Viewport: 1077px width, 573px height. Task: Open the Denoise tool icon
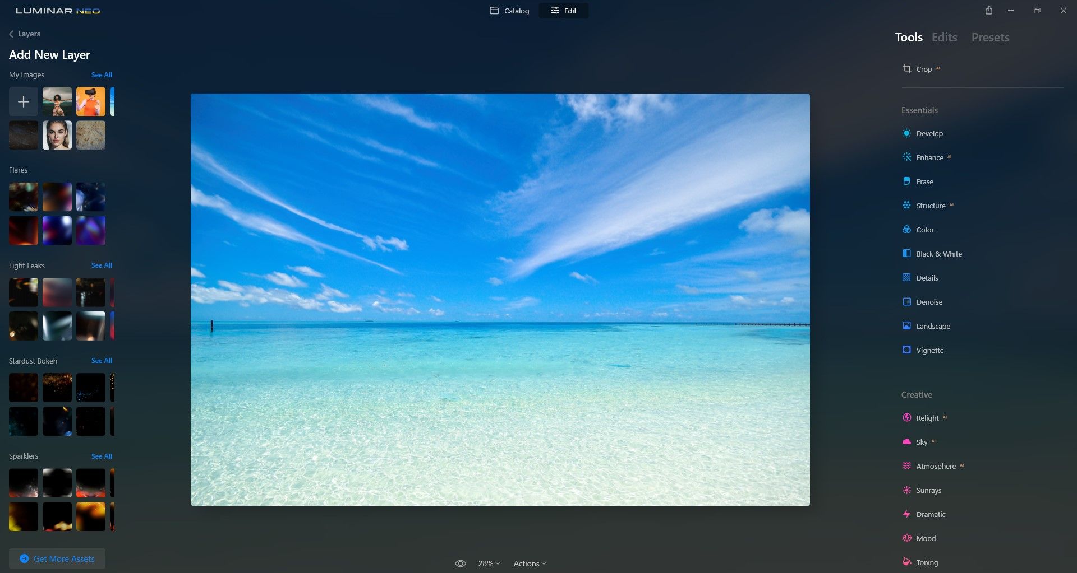906,302
